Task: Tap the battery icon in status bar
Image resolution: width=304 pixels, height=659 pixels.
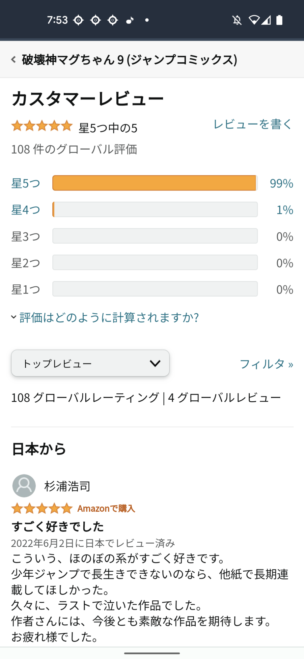Action: (279, 20)
